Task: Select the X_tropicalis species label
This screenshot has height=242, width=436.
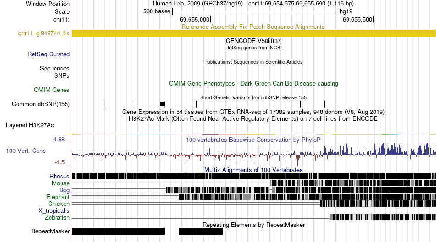Action: tap(54, 211)
